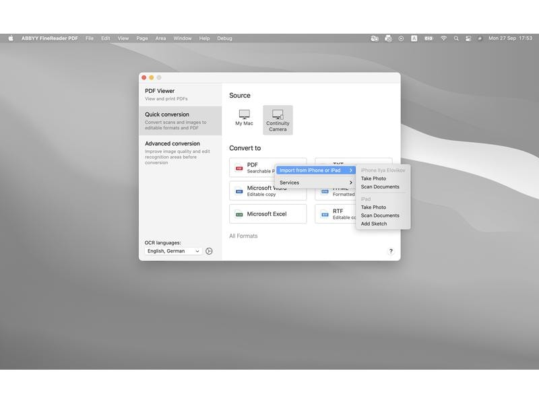Open the File menu
This screenshot has width=539, height=404.
[x=90, y=38]
